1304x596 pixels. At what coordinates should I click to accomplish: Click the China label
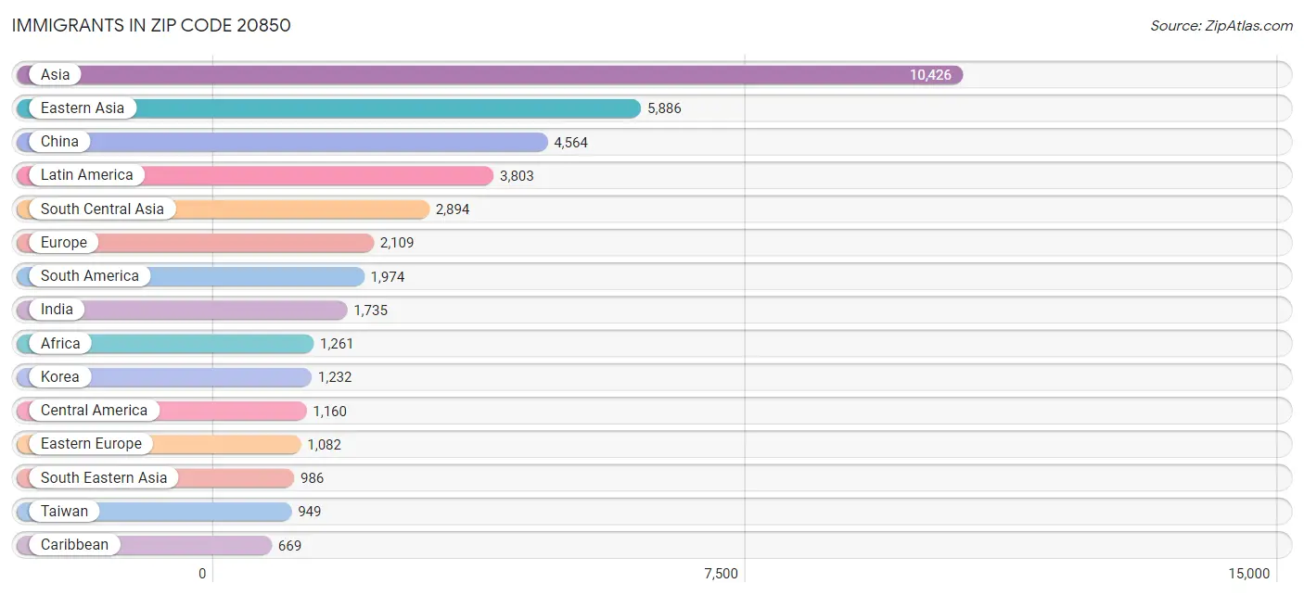point(59,141)
